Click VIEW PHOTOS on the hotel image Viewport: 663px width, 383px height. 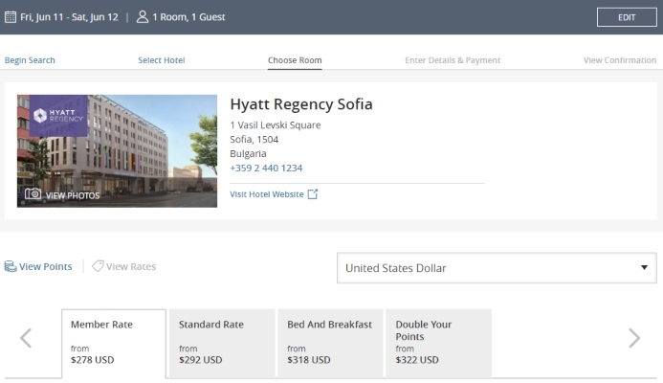point(73,195)
